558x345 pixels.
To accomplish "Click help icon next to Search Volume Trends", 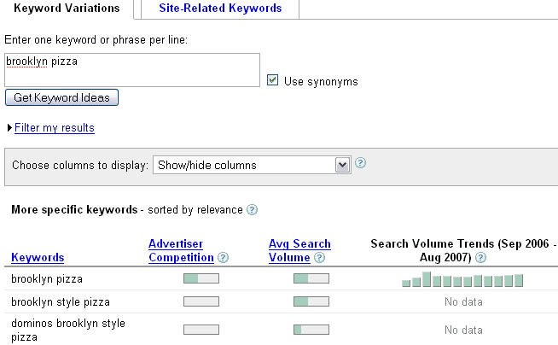I will coord(480,257).
